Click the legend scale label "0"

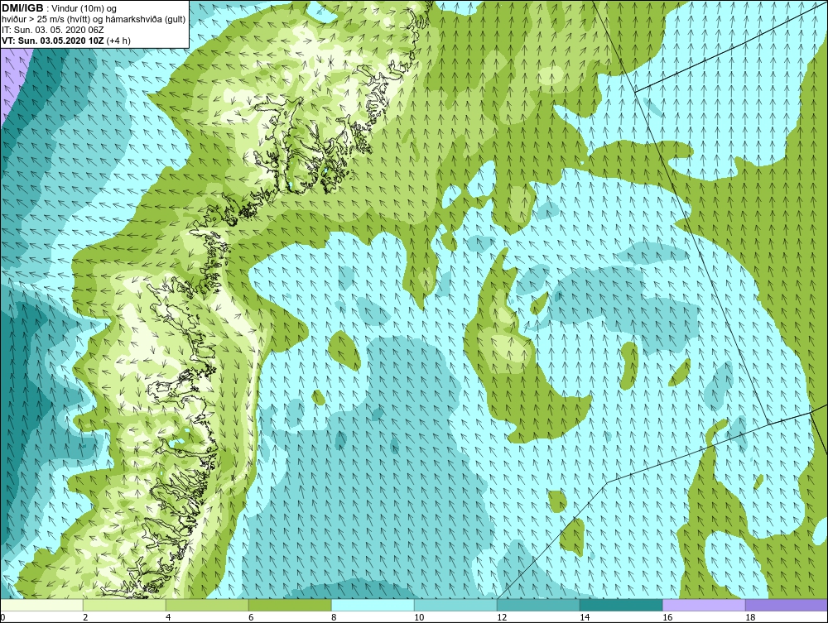[x=2, y=617]
